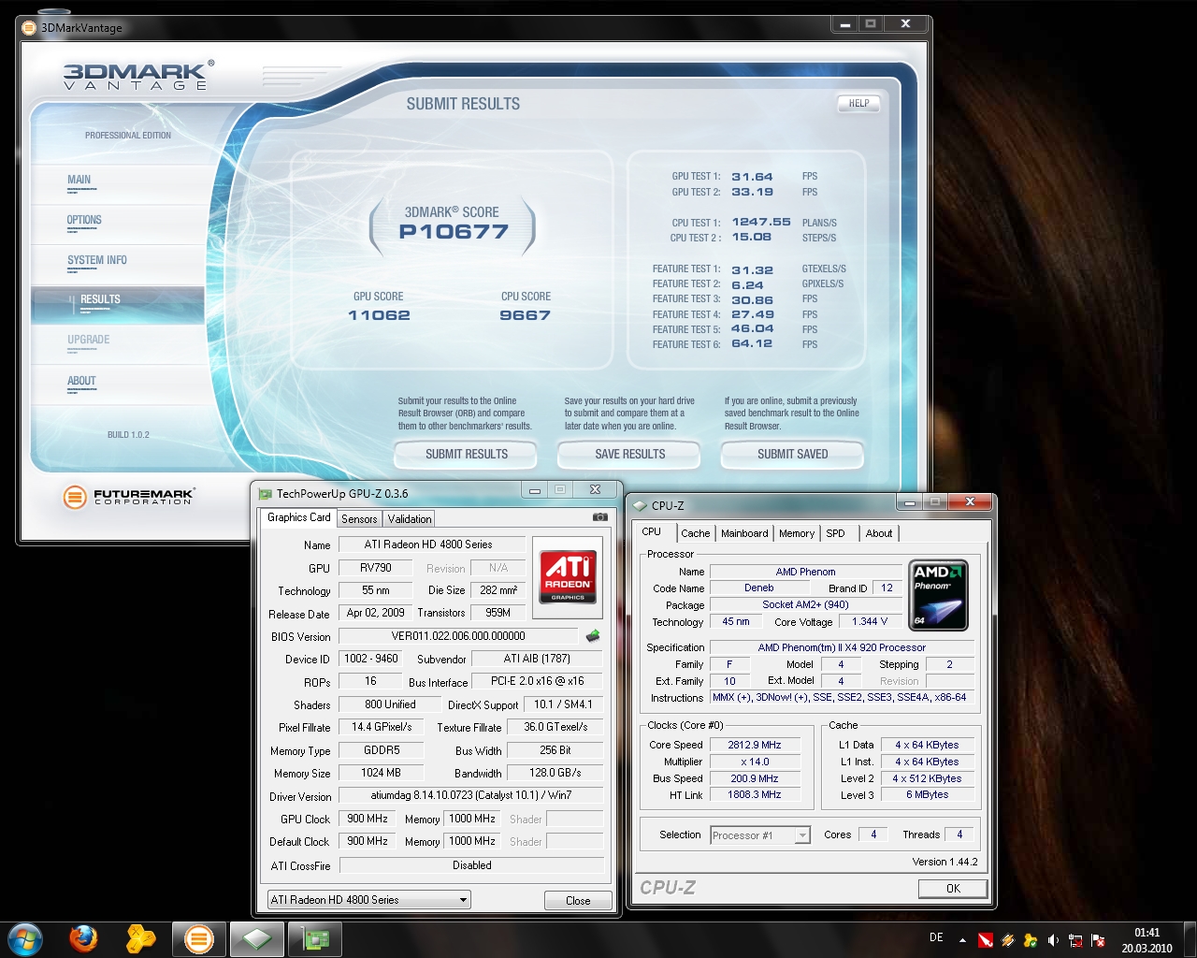Click the Show desktop strip
1197x958 pixels.
pyautogui.click(x=1190, y=939)
